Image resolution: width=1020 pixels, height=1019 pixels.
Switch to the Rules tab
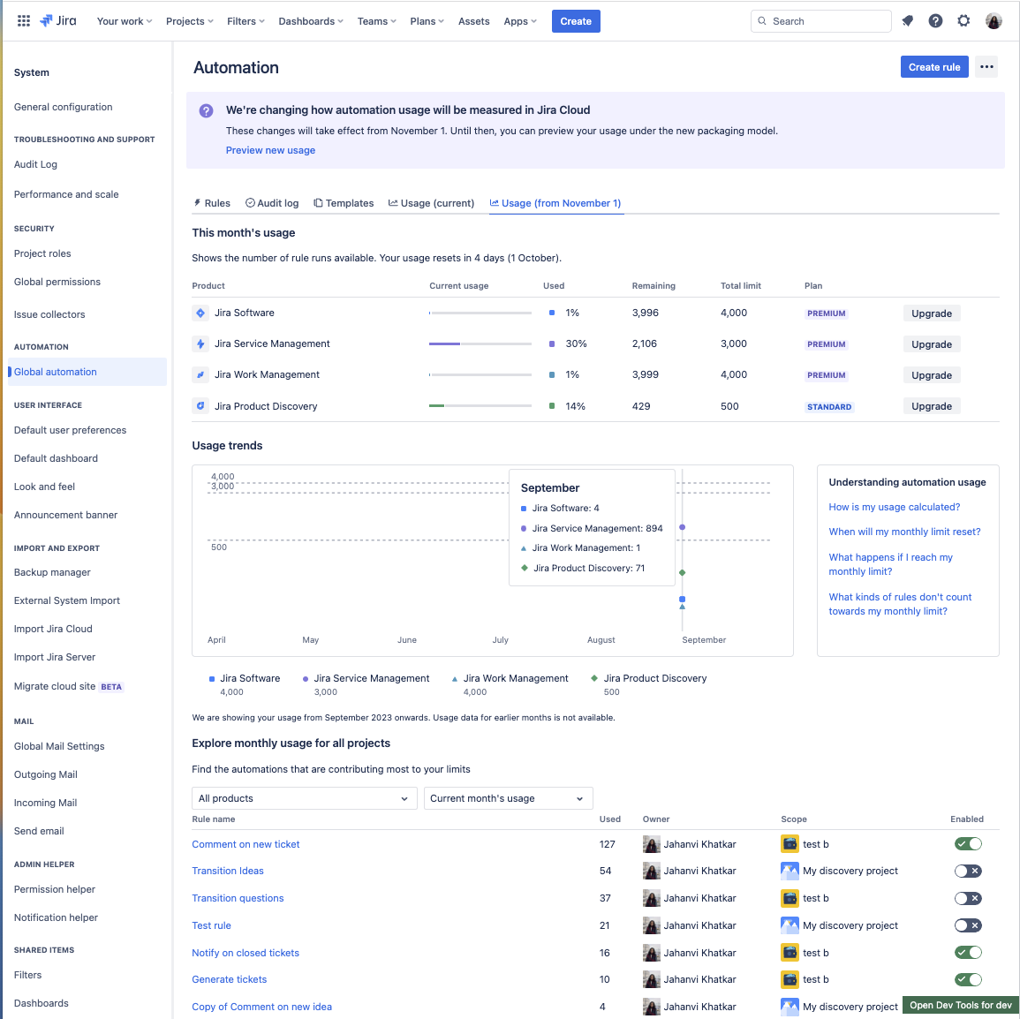point(212,203)
